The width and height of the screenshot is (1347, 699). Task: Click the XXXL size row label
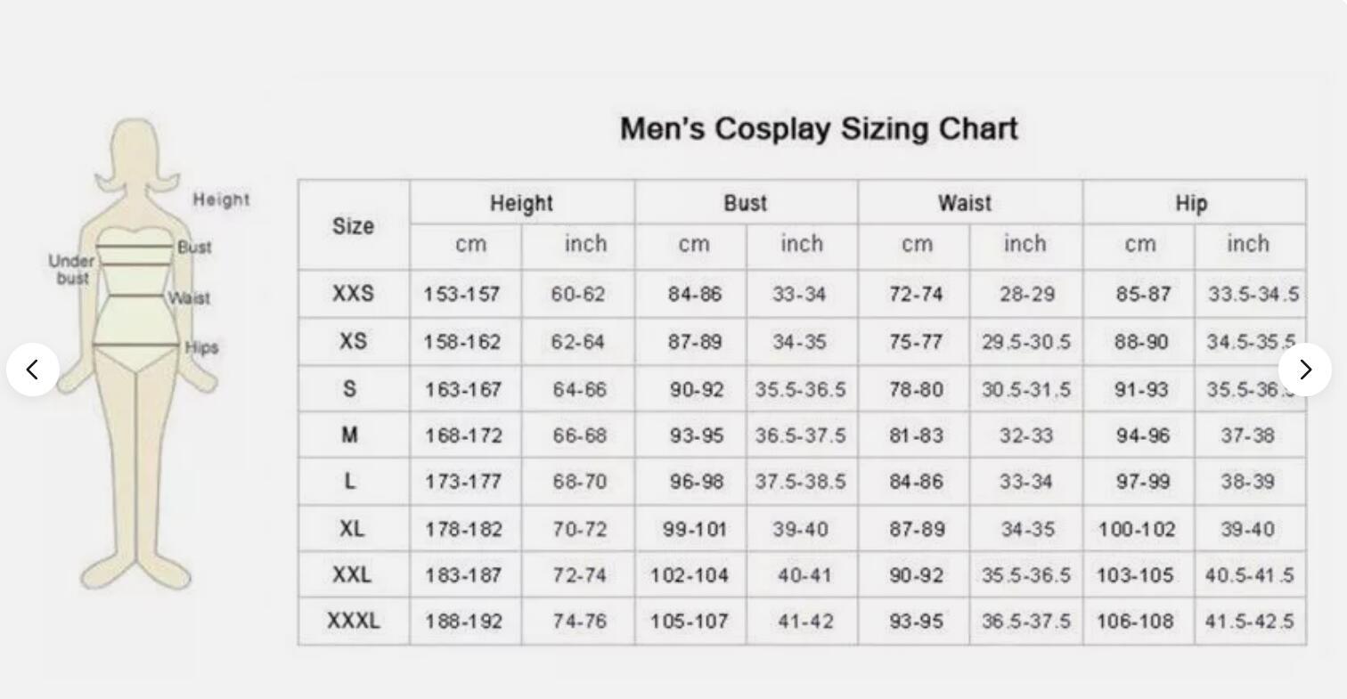click(354, 621)
